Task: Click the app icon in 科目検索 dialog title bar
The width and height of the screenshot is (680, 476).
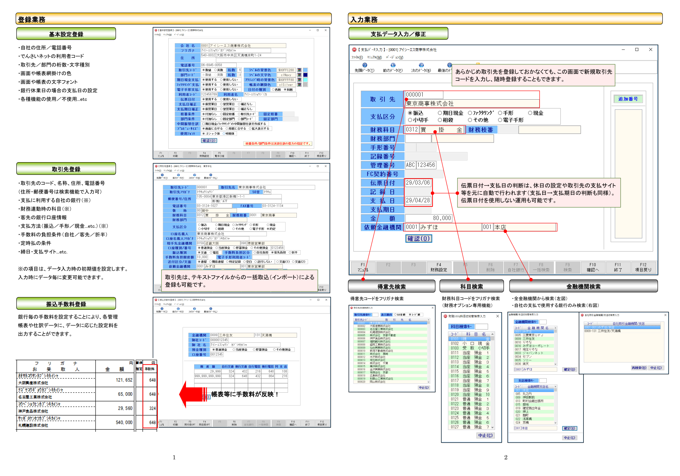Action: coord(445,316)
